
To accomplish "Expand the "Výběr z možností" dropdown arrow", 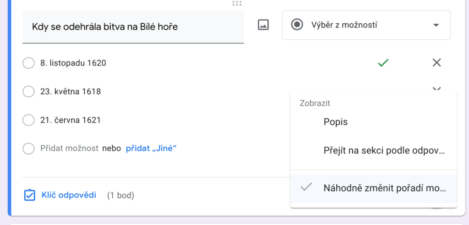I will 436,25.
